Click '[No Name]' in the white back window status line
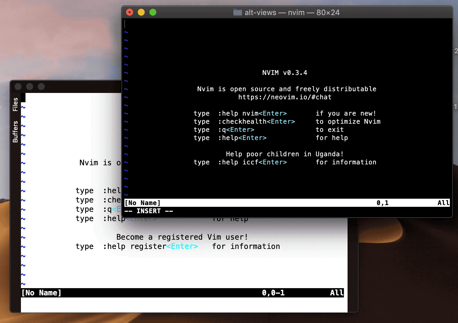This screenshot has height=323, width=458. coord(42,293)
